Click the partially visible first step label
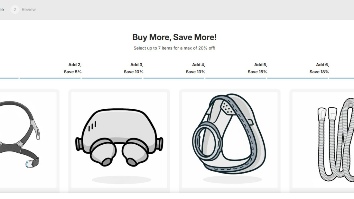Screen dimensions: 354x199 2,10
